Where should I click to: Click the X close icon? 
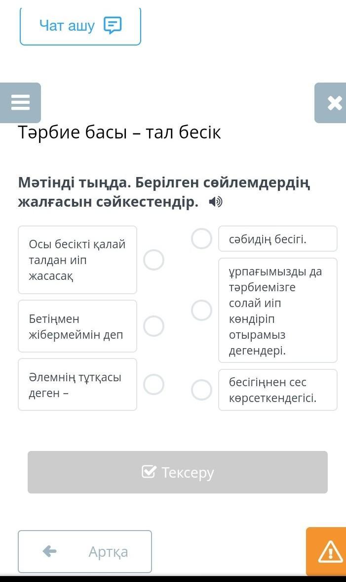click(x=334, y=103)
